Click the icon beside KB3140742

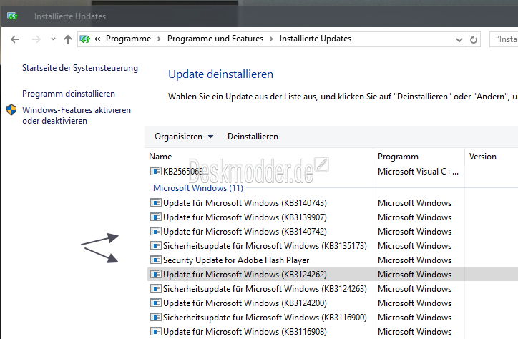tap(155, 232)
